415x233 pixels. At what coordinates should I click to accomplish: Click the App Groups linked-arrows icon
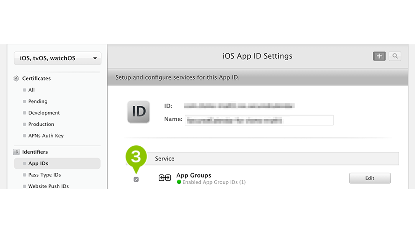(x=165, y=178)
